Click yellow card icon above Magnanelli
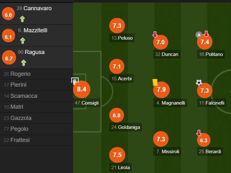This screenshot has width=231, height=173. click(x=155, y=82)
